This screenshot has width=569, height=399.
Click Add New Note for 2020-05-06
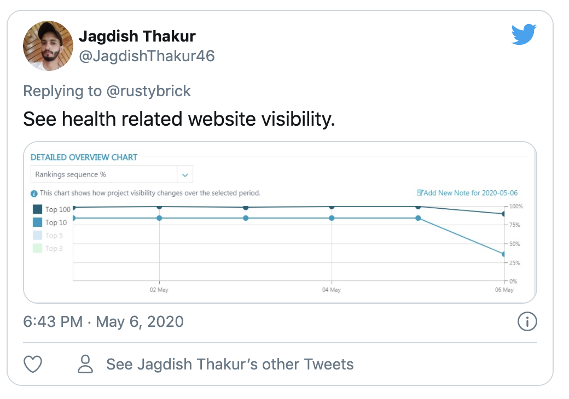471,193
